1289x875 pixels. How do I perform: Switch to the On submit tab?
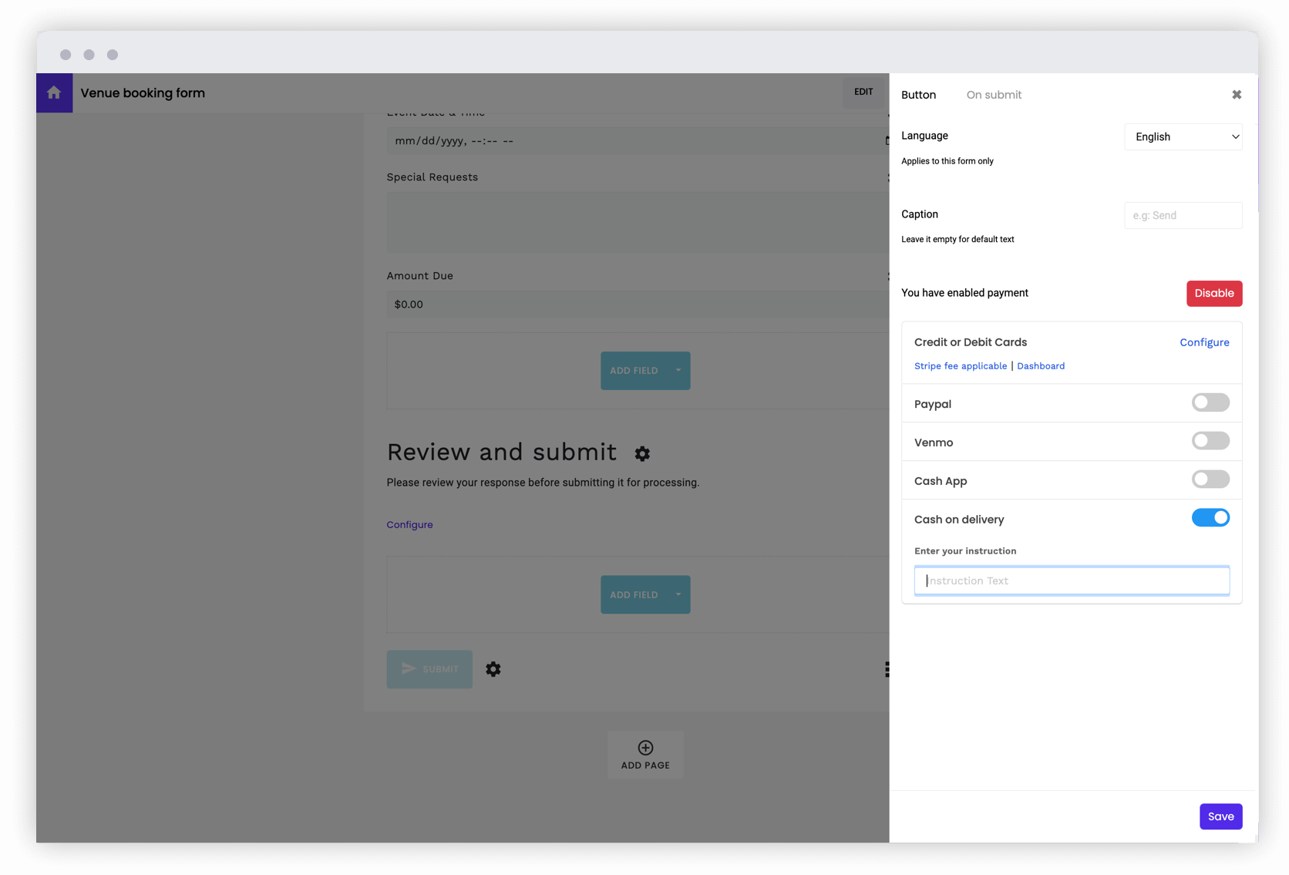pyautogui.click(x=994, y=94)
